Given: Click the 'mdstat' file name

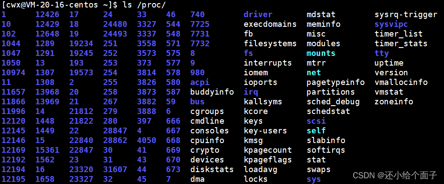Looking at the screenshot, I should click(x=321, y=15).
